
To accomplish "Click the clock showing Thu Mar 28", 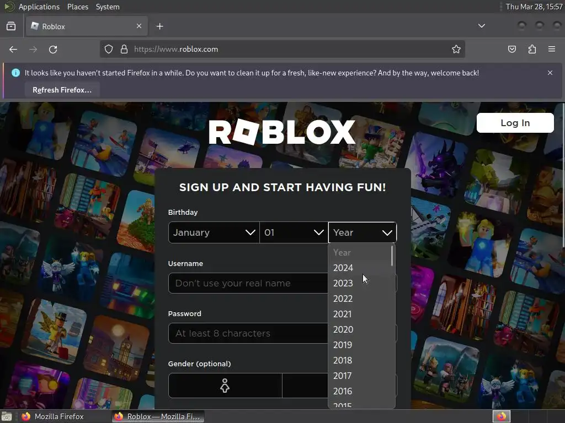I will point(534,7).
